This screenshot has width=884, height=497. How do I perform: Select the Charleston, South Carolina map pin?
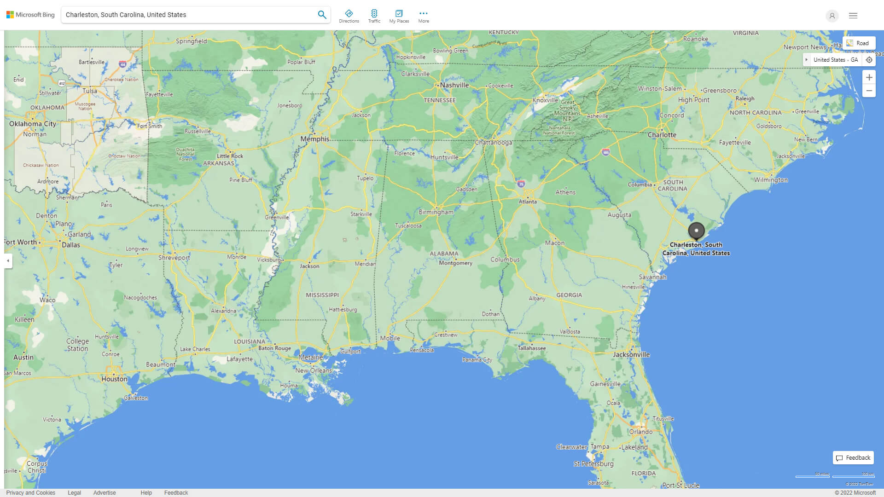tap(697, 231)
